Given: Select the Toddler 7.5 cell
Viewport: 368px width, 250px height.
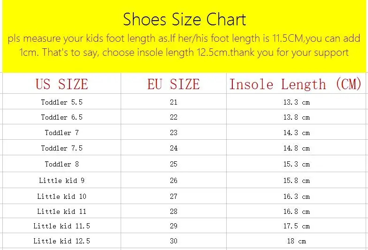Looking at the screenshot, I should [62, 148].
